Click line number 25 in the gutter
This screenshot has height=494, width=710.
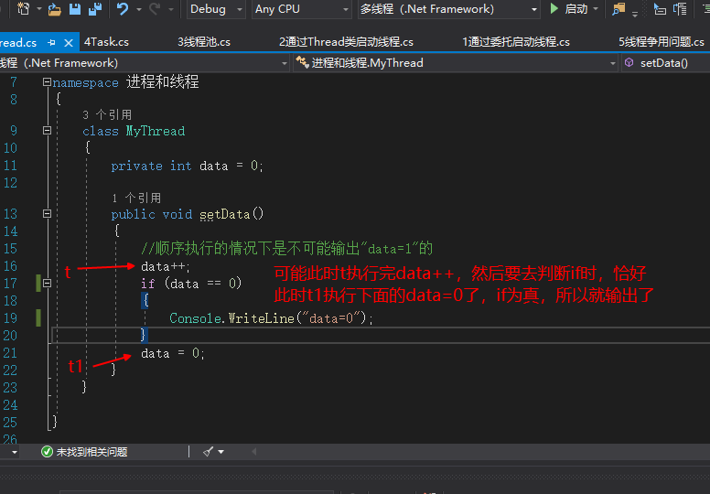click(10, 423)
